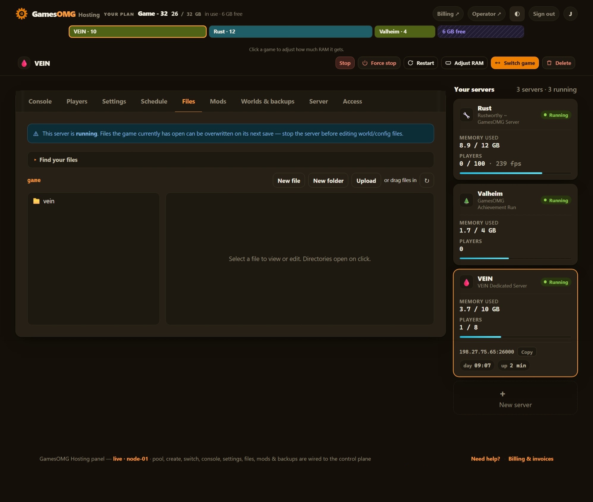The height and width of the screenshot is (502, 593).
Task: Select the Files tab
Action: coord(188,101)
